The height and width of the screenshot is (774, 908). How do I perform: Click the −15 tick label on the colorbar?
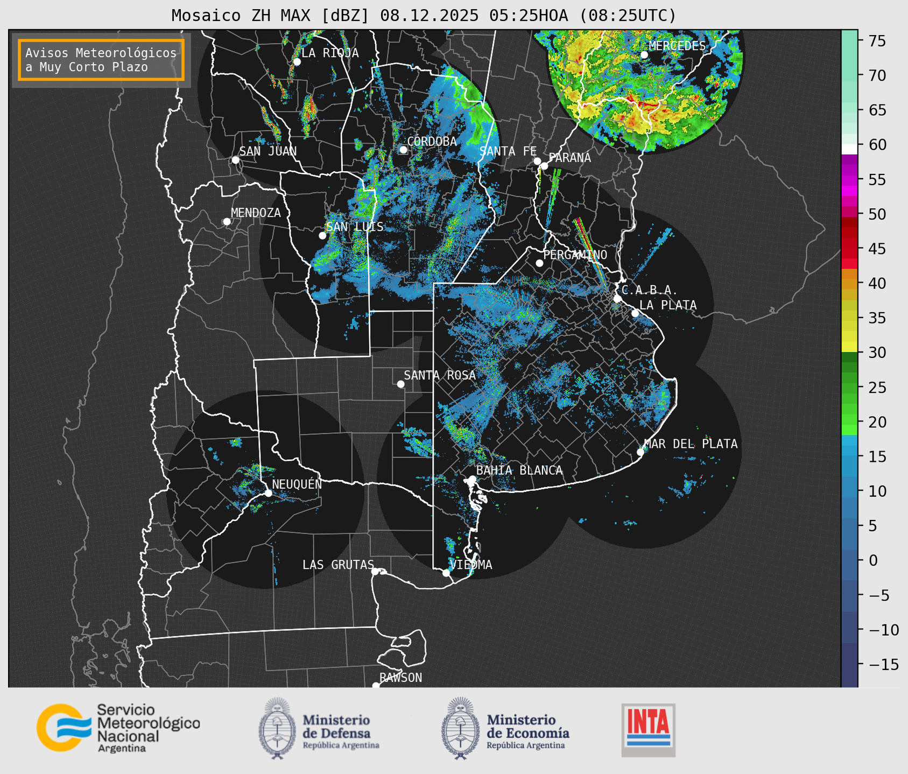[883, 664]
